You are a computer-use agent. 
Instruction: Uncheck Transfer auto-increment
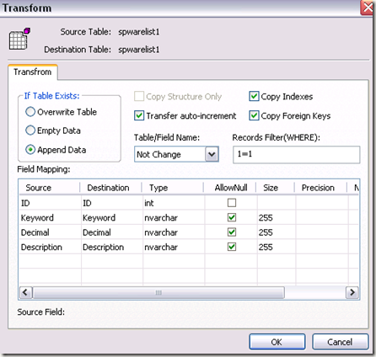click(139, 115)
